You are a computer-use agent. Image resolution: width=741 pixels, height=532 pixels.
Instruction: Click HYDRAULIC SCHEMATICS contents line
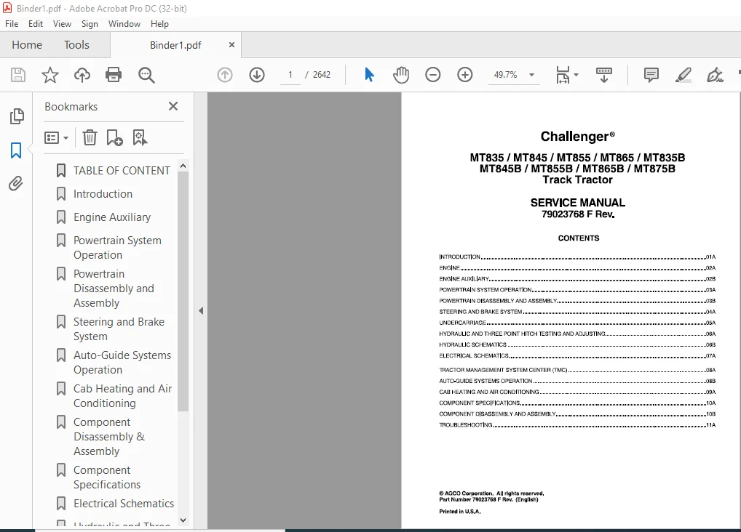577,344
